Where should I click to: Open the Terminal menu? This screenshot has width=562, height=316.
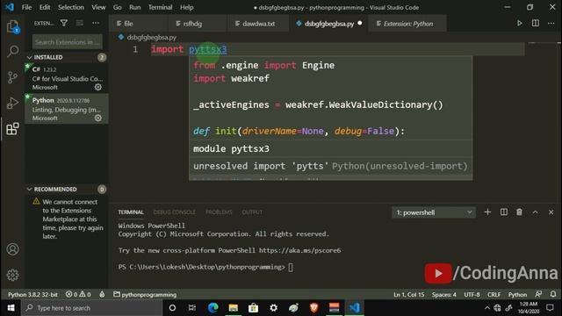[x=160, y=7]
